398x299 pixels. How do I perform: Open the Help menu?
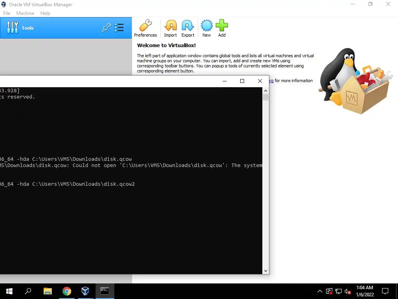(45, 13)
